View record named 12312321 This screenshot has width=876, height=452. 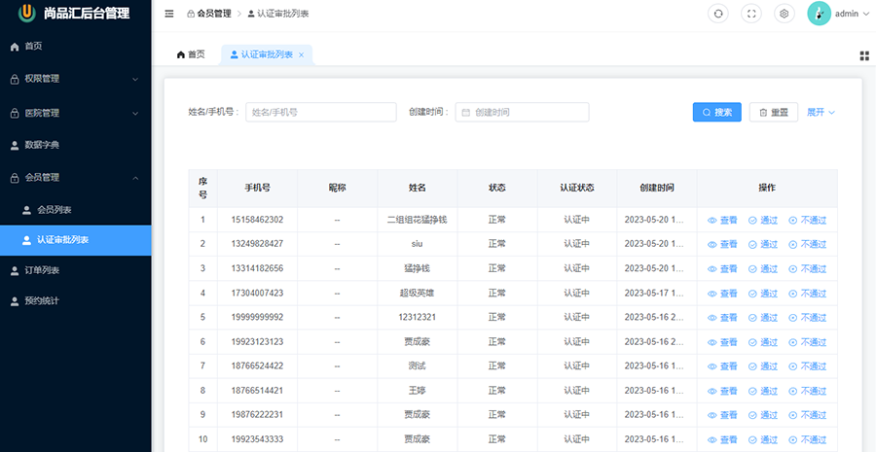click(722, 318)
